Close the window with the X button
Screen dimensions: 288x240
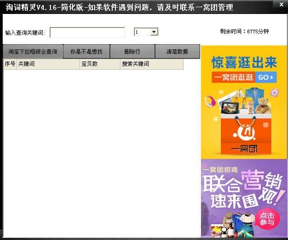coord(281,4)
